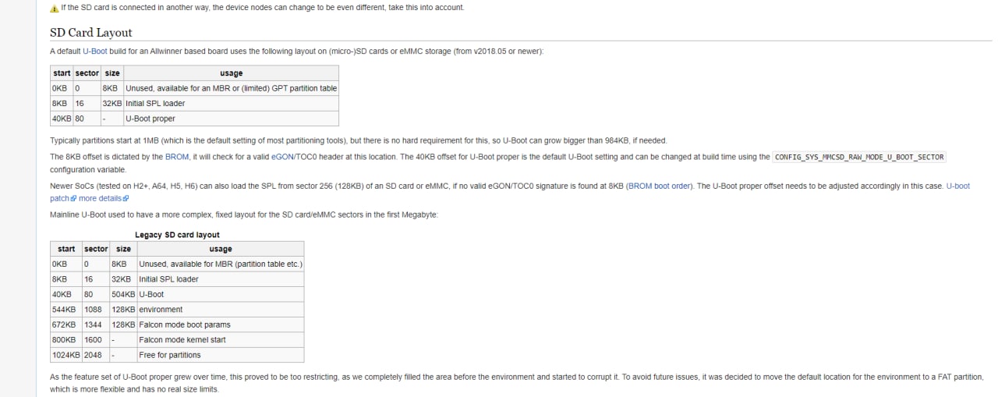Image resolution: width=998 pixels, height=397 pixels.
Task: Click the "800KB" start cell
Action: (x=66, y=340)
